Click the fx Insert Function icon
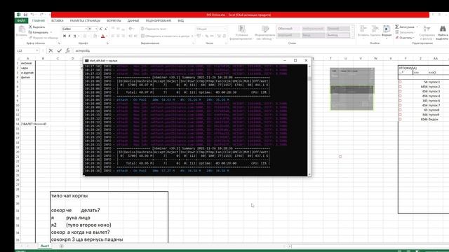 point(67,50)
